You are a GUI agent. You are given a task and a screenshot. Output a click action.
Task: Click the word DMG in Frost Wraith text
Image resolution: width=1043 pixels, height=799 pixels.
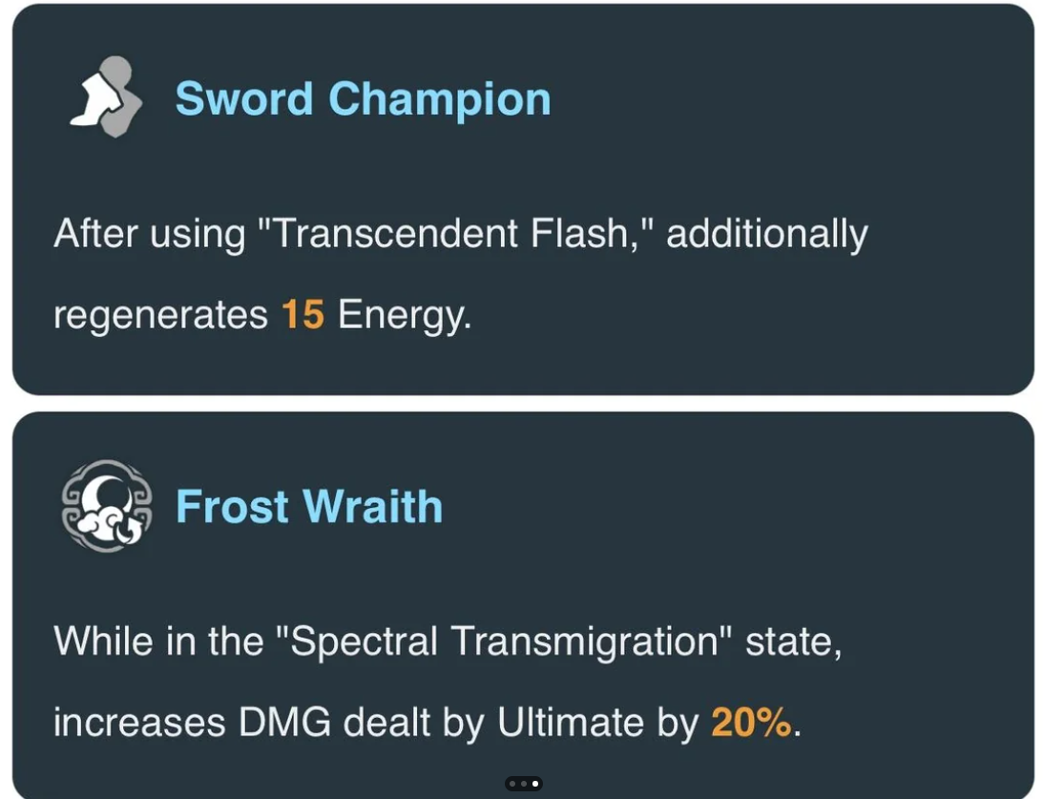tap(284, 722)
